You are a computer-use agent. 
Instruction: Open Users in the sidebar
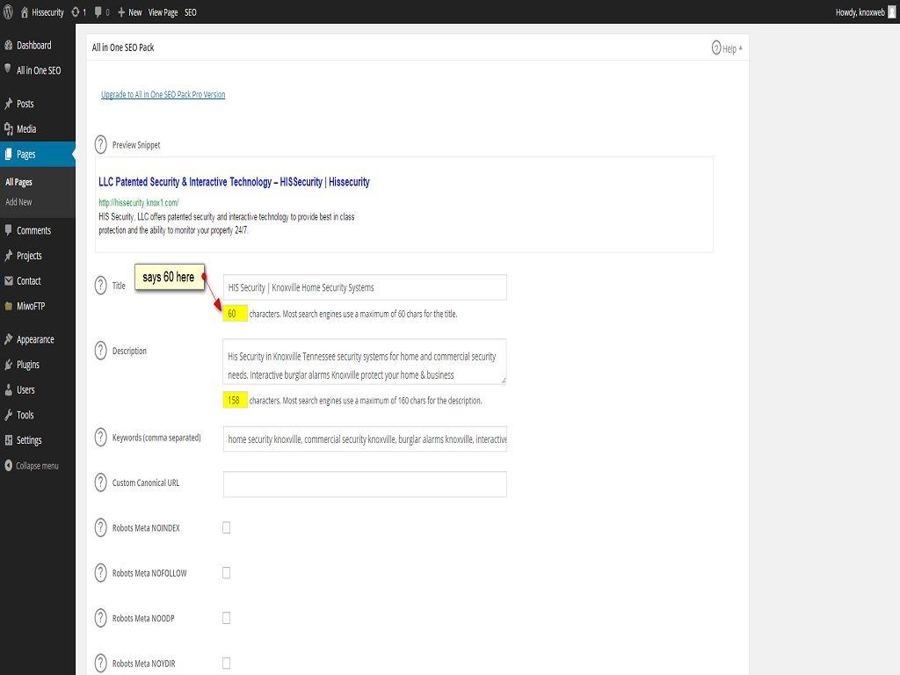click(x=37, y=390)
